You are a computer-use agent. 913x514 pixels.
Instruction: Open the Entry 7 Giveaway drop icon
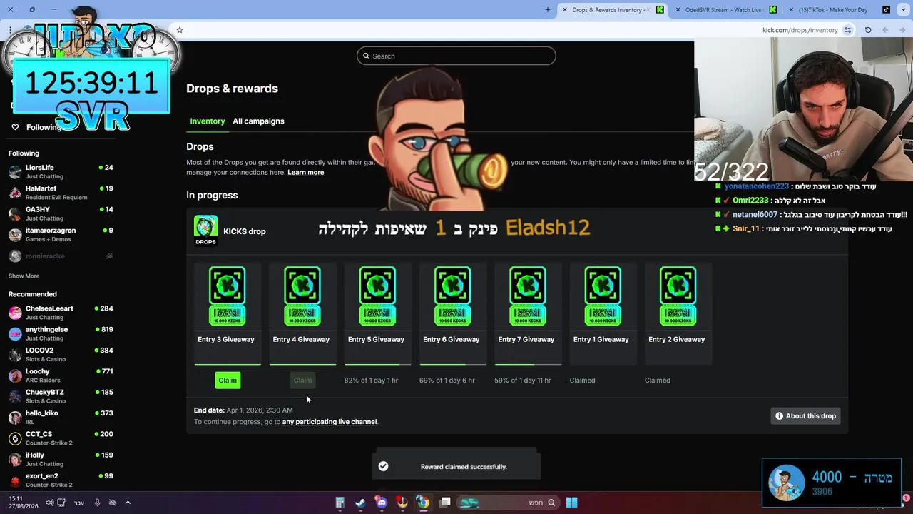pos(527,296)
